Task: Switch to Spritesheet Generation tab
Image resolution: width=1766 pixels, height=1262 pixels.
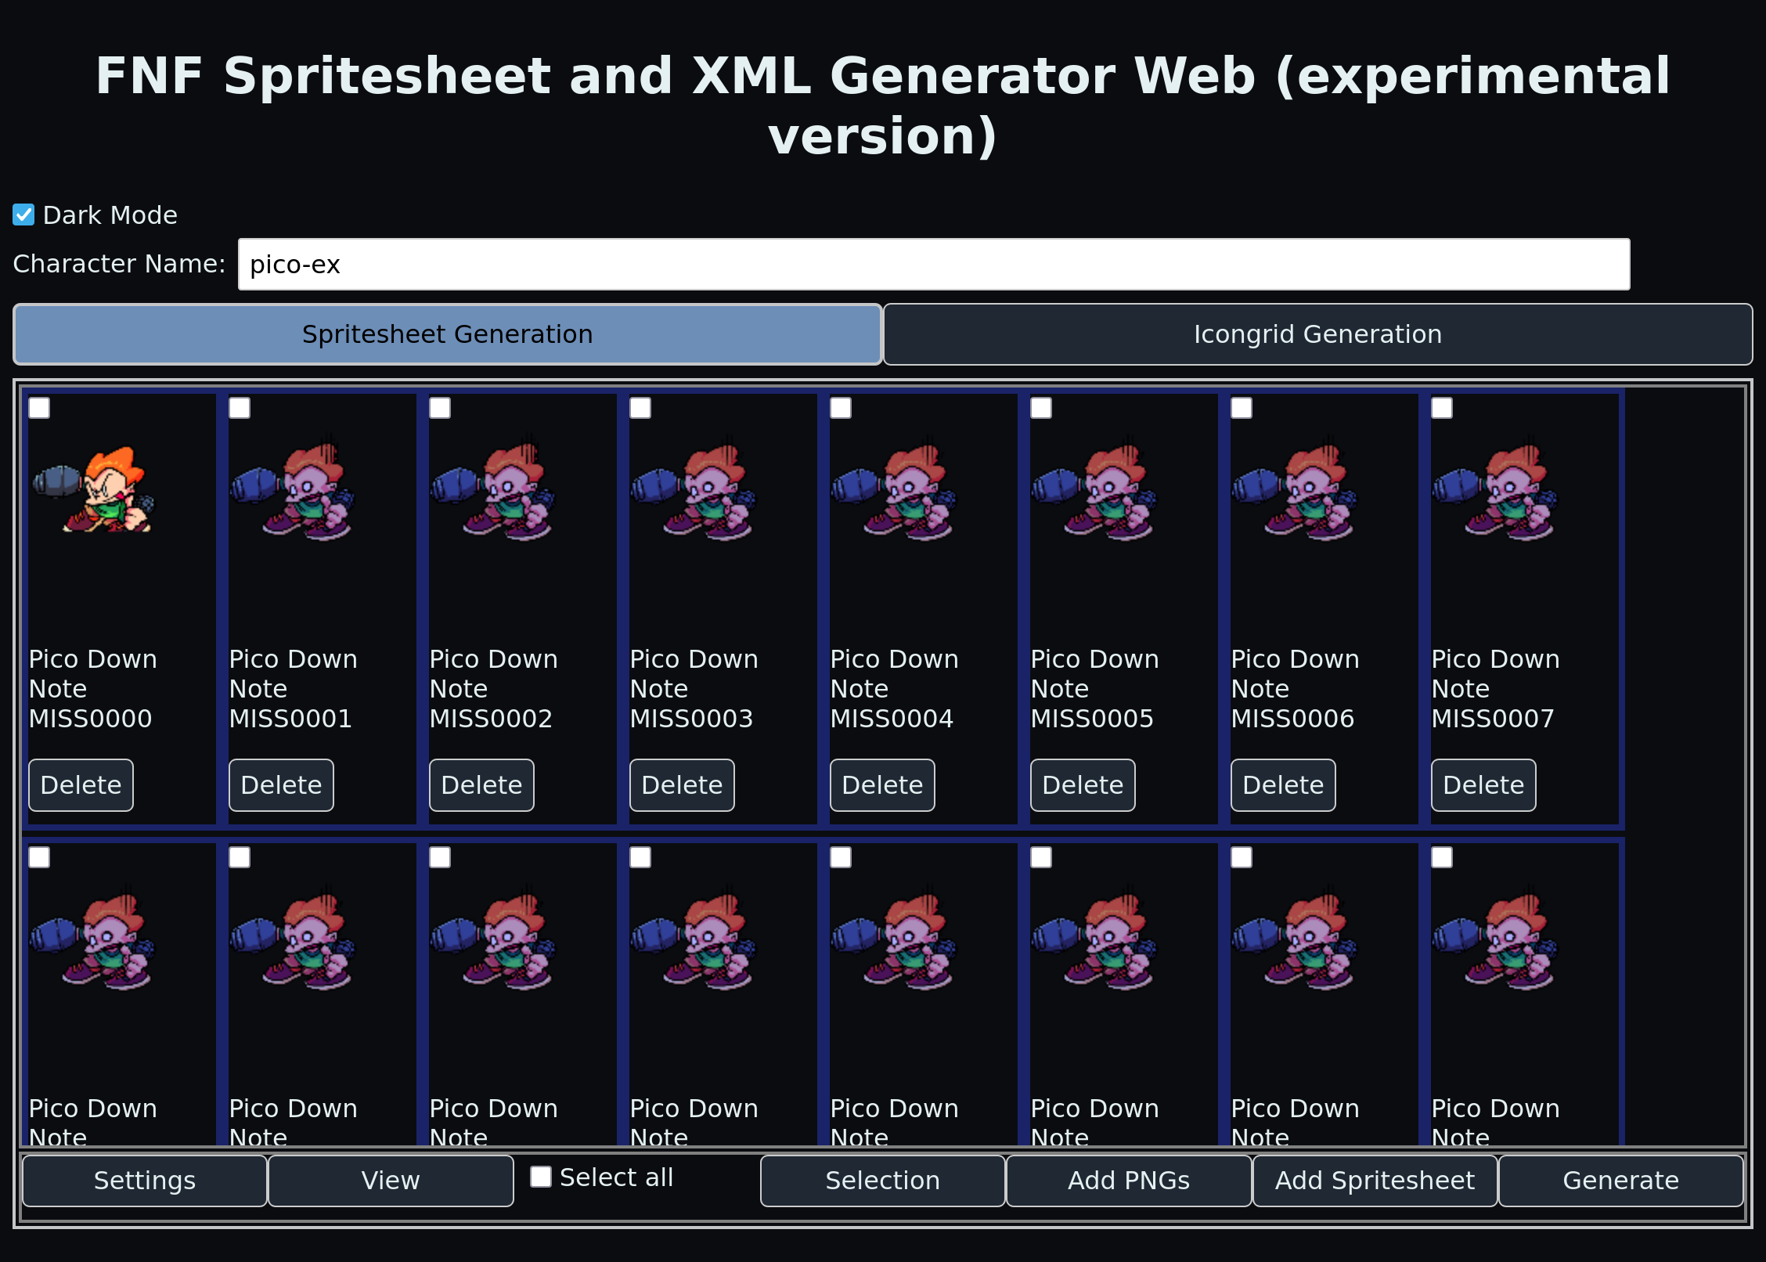Action: (x=448, y=334)
